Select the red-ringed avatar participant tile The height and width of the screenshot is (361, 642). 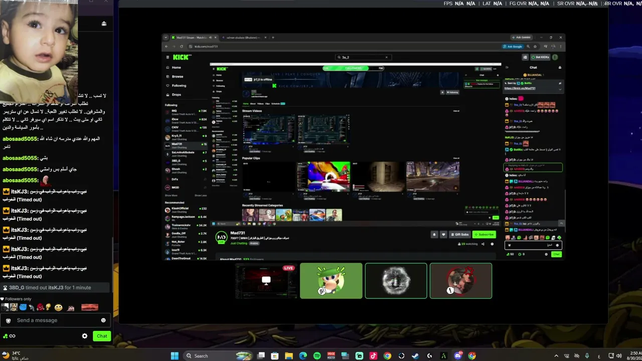coord(461,281)
